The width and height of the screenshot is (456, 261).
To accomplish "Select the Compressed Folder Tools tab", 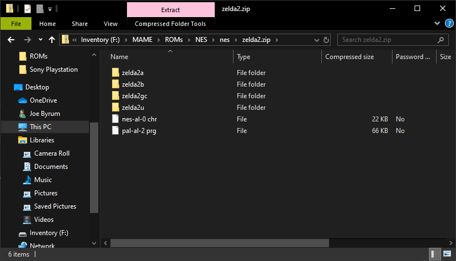I will point(171,24).
